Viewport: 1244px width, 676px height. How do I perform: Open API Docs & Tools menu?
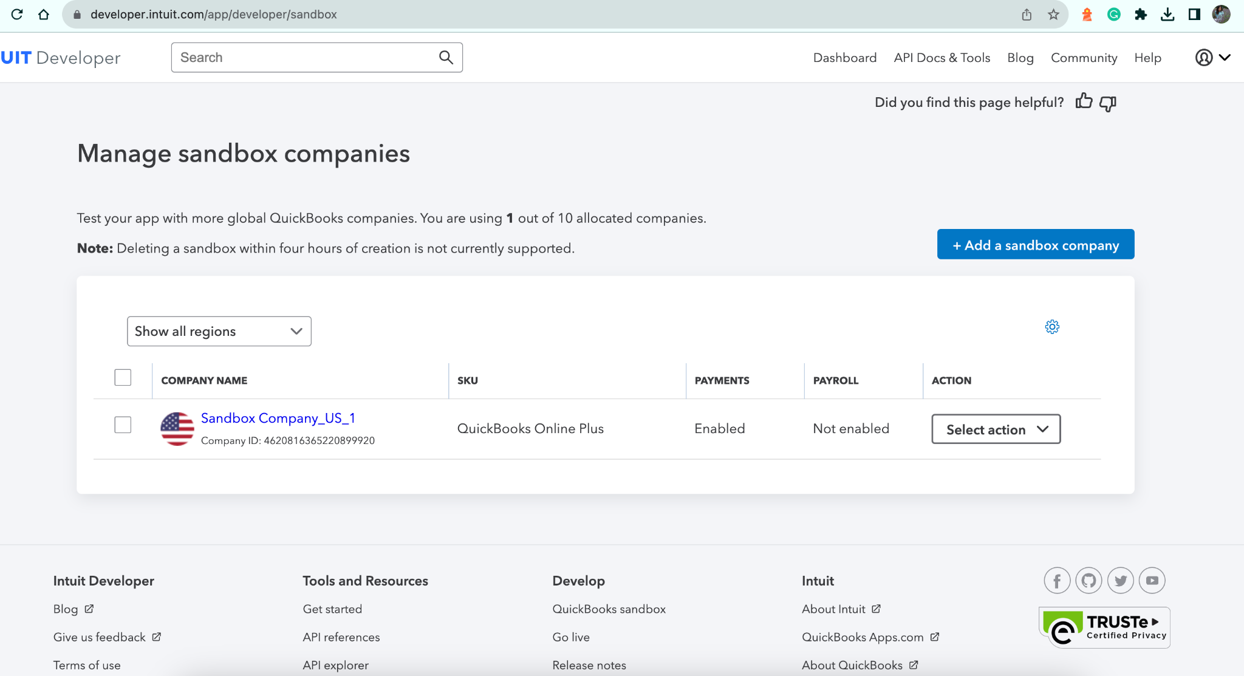[x=942, y=58]
